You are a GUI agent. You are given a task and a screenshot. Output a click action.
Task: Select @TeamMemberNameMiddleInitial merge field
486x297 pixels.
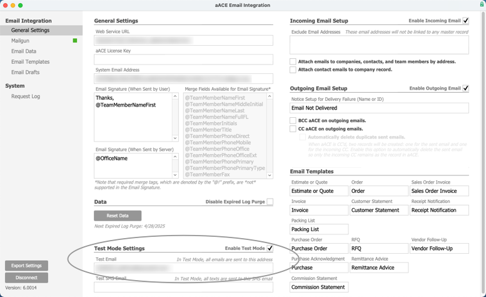224,104
